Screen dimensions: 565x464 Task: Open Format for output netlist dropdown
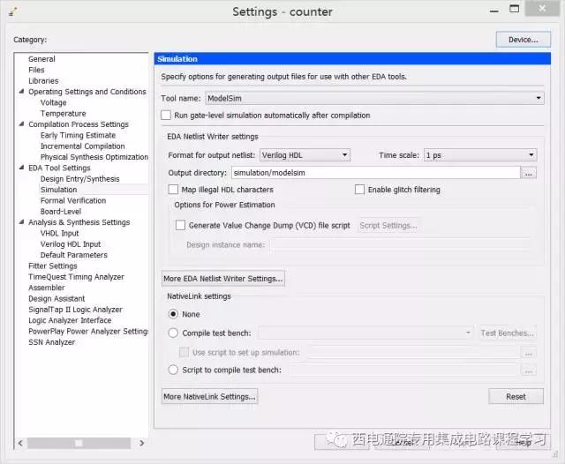pyautogui.click(x=305, y=155)
